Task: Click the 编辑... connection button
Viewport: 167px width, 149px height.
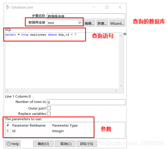Action: pos(89,23)
